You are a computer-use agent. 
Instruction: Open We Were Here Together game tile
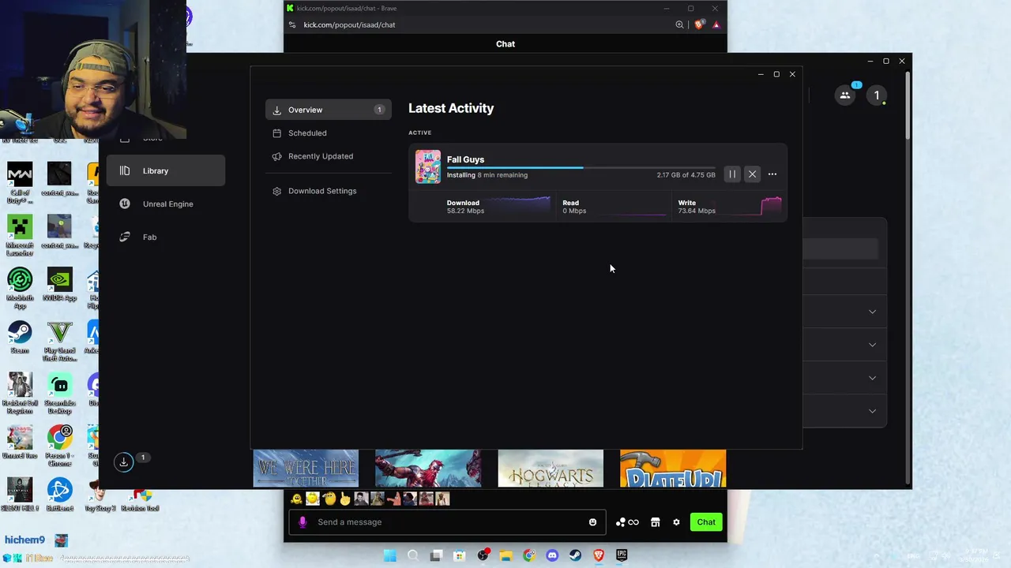point(306,469)
